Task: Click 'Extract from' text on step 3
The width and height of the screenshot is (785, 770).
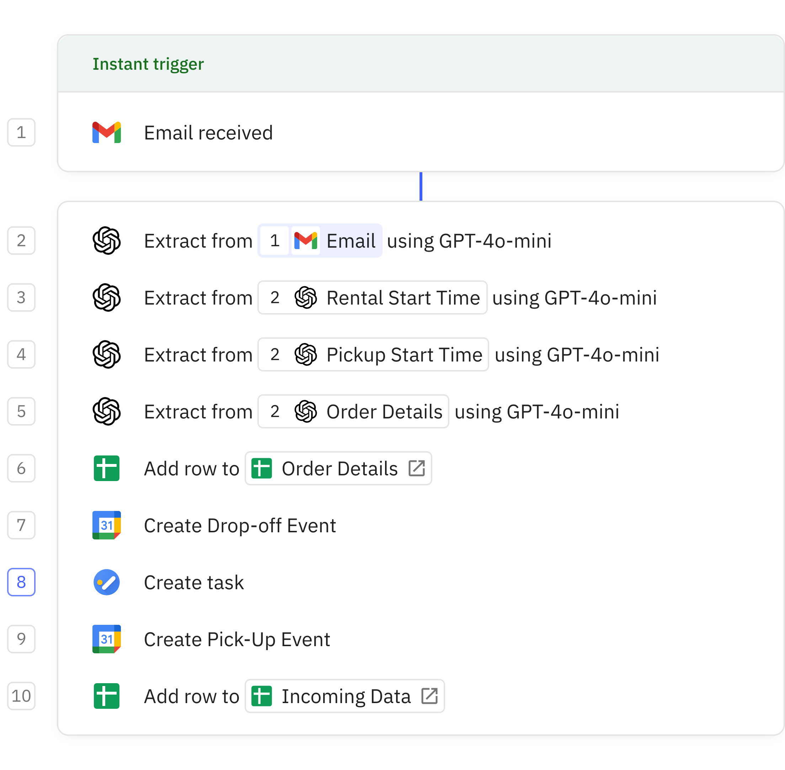Action: (198, 298)
